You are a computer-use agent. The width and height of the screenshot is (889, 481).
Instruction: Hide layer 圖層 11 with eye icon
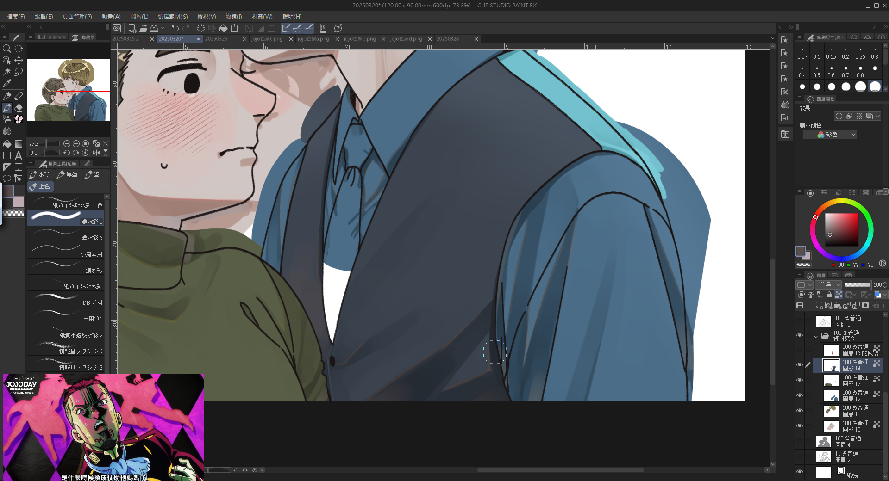pos(800,411)
